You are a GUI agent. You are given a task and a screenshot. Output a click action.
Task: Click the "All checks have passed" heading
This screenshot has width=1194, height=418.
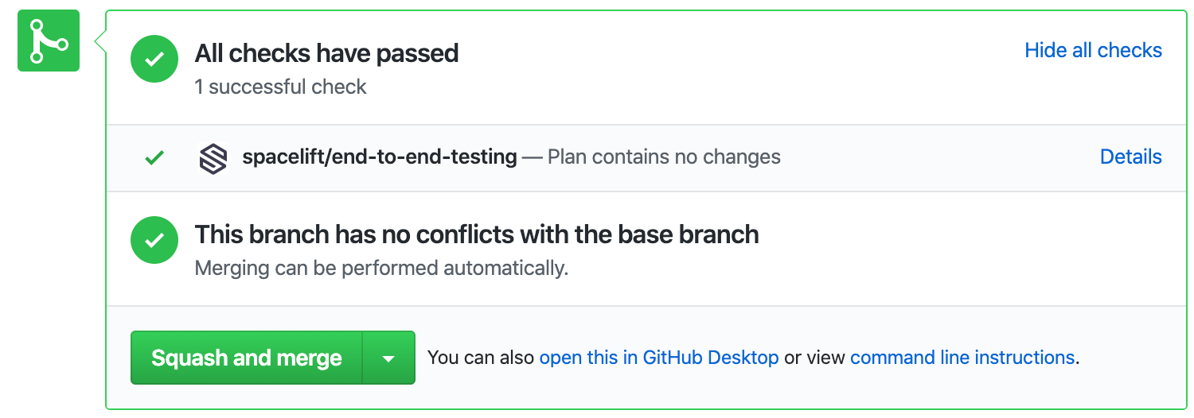click(x=326, y=54)
